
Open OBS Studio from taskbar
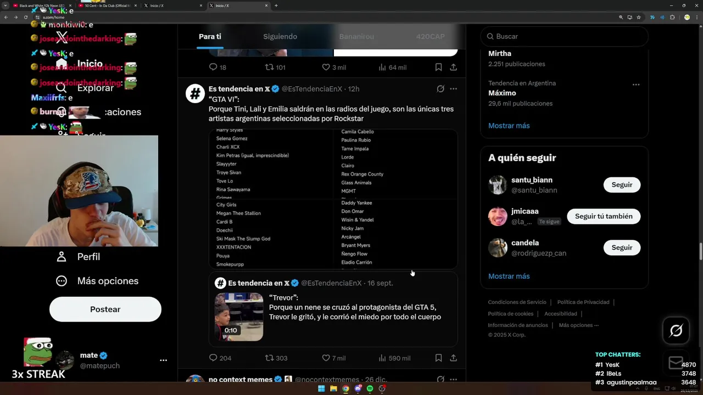point(382,389)
